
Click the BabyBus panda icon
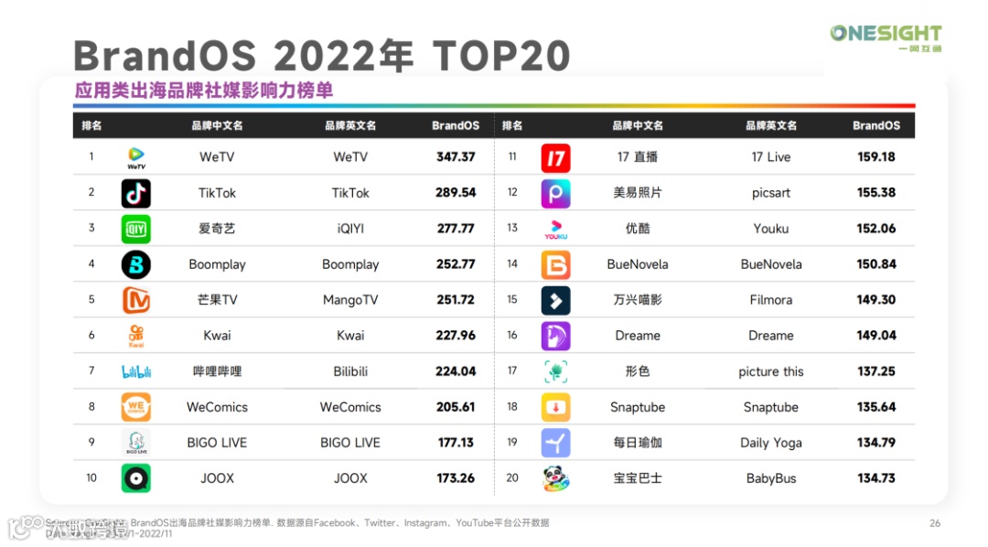[556, 479]
